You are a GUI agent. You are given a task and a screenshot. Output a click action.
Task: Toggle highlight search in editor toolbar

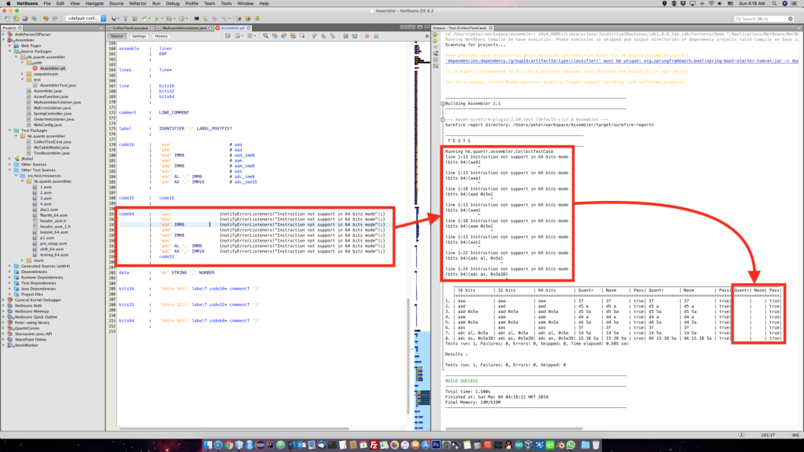point(294,36)
